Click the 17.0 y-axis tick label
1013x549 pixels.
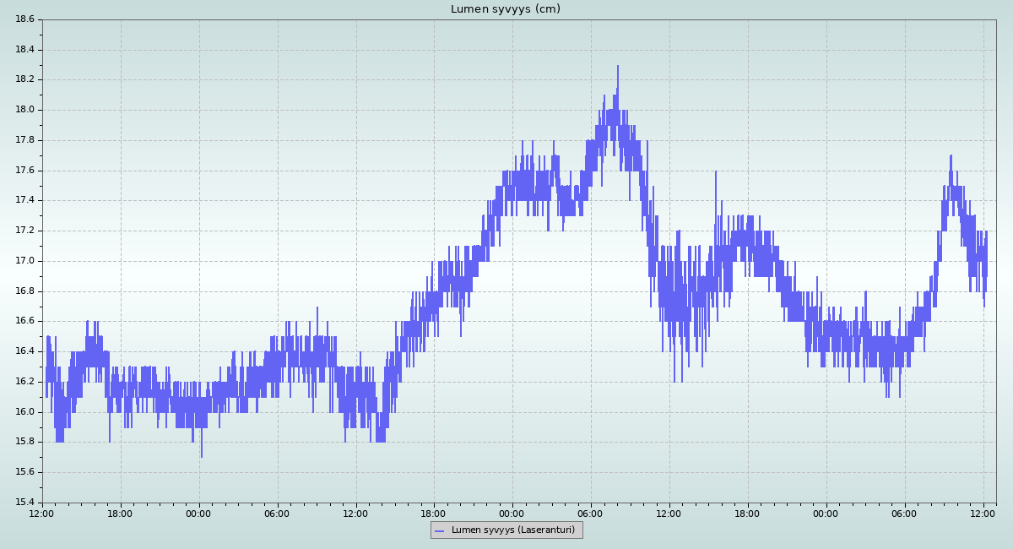click(x=25, y=261)
